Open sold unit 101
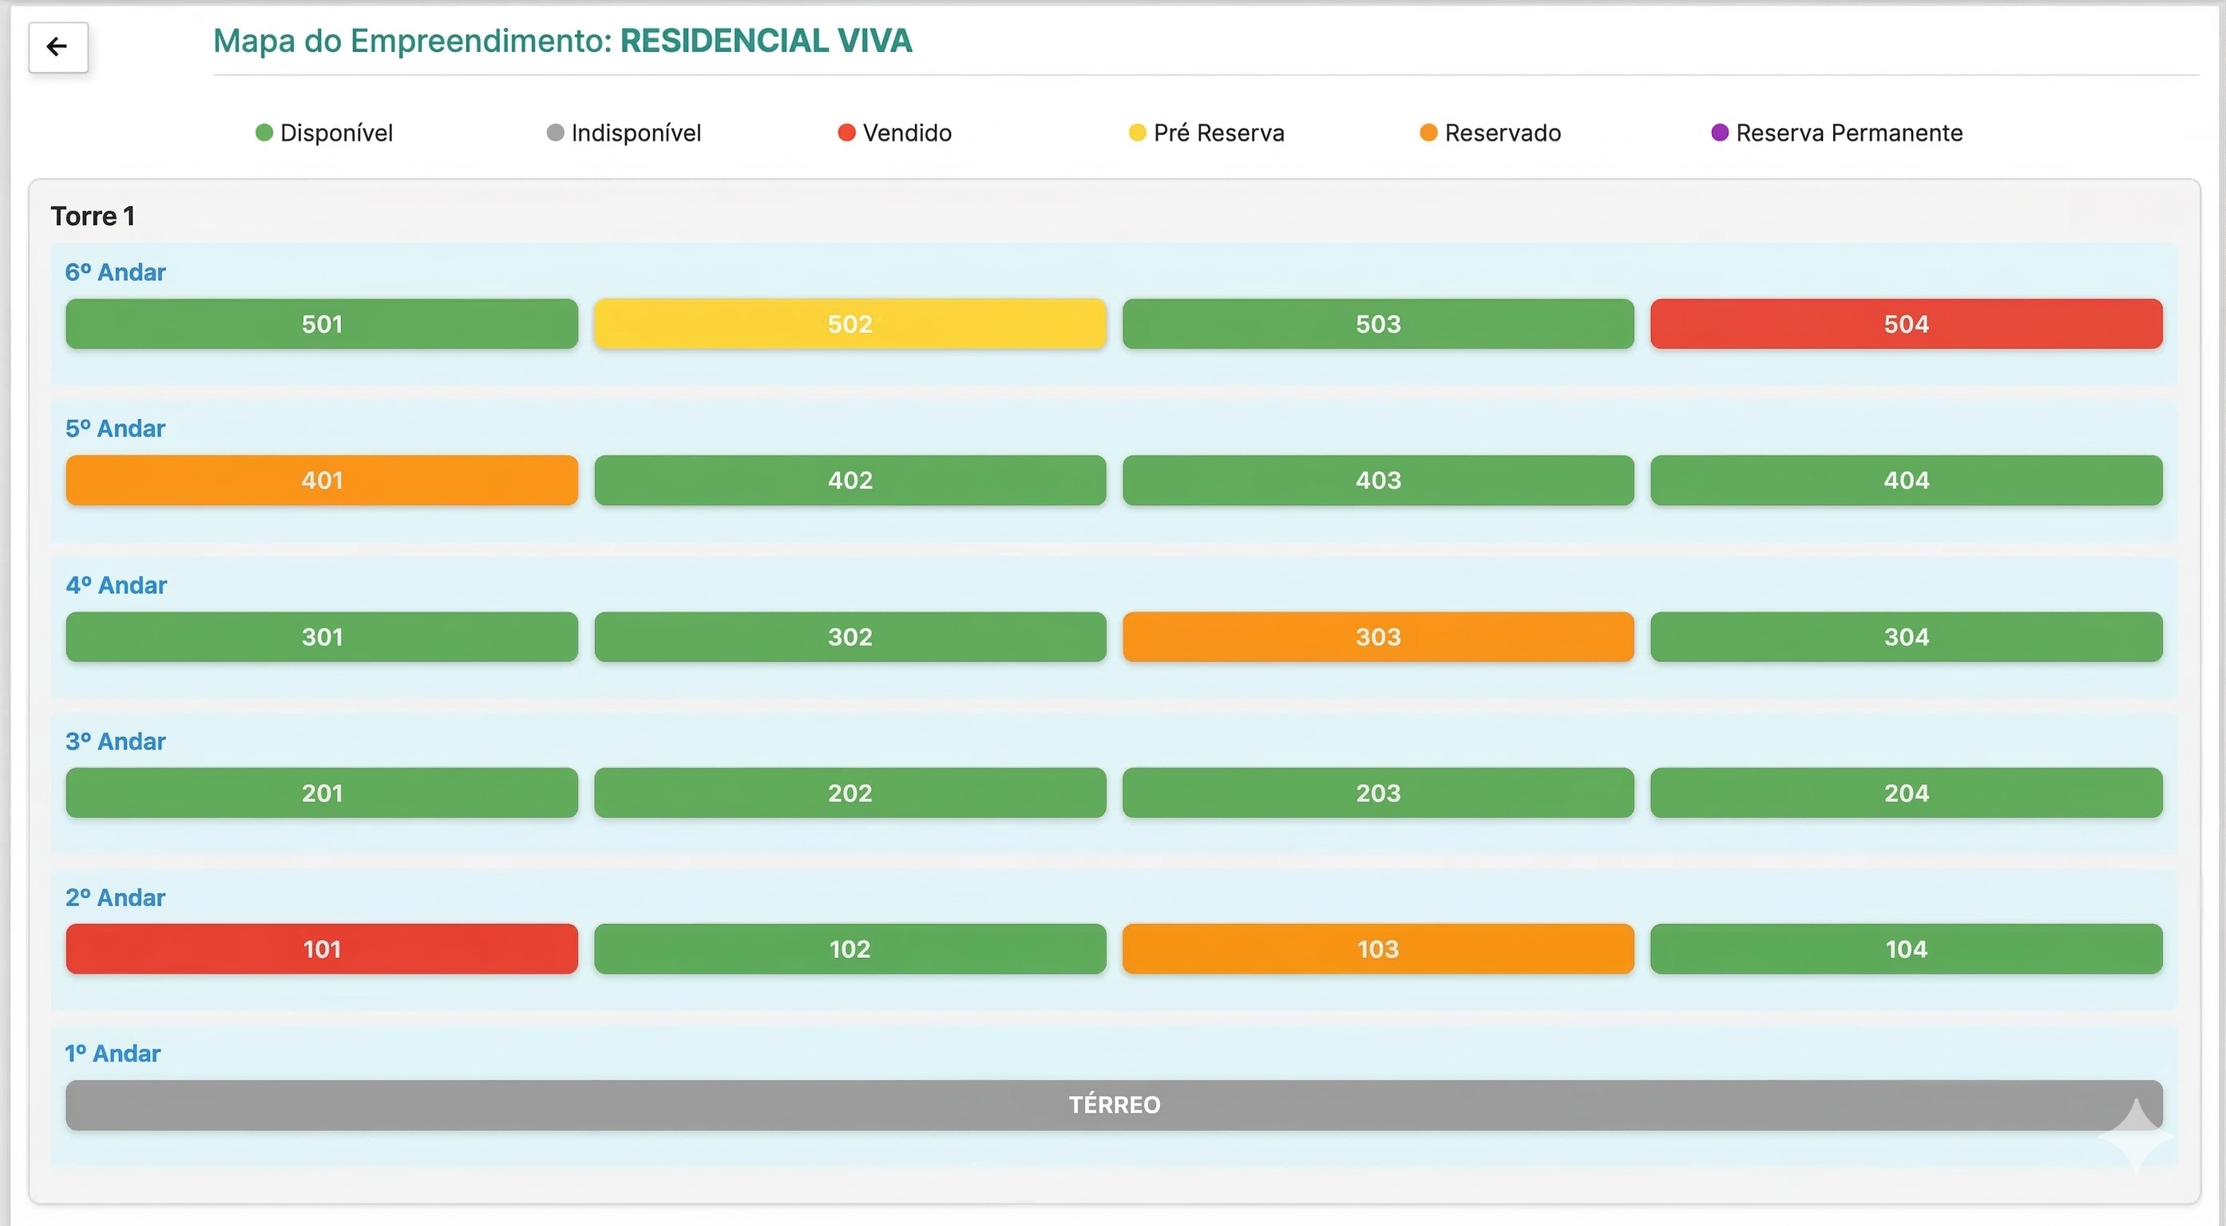The height and width of the screenshot is (1226, 2226). click(322, 949)
